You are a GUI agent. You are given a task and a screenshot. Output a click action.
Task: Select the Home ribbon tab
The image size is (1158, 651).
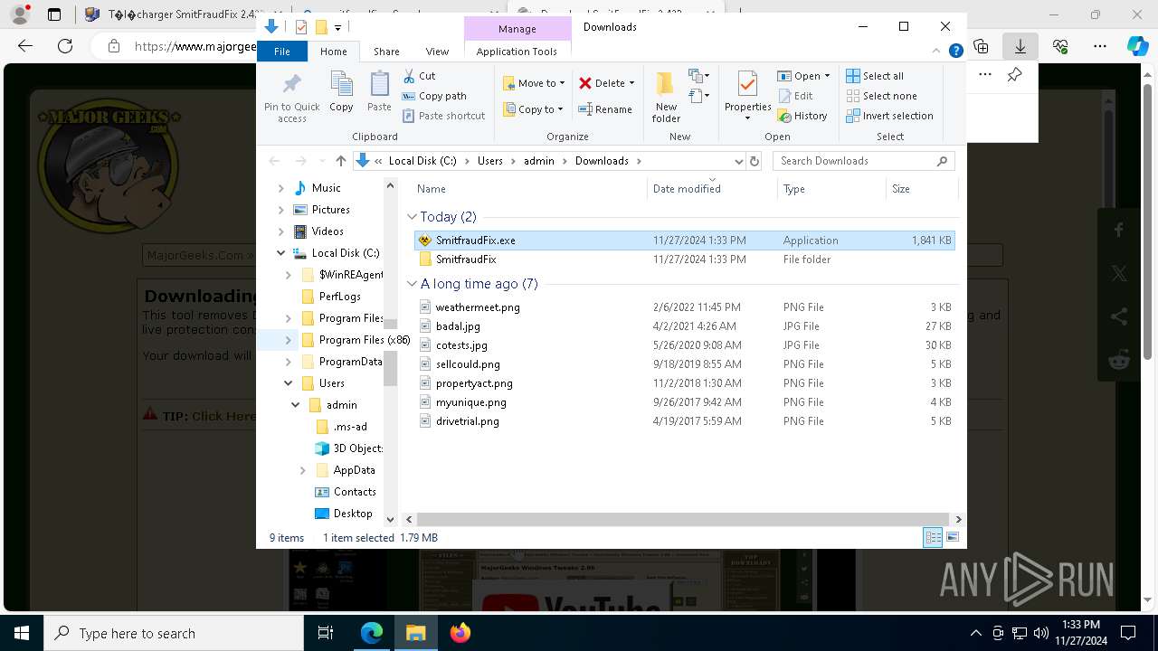click(333, 52)
